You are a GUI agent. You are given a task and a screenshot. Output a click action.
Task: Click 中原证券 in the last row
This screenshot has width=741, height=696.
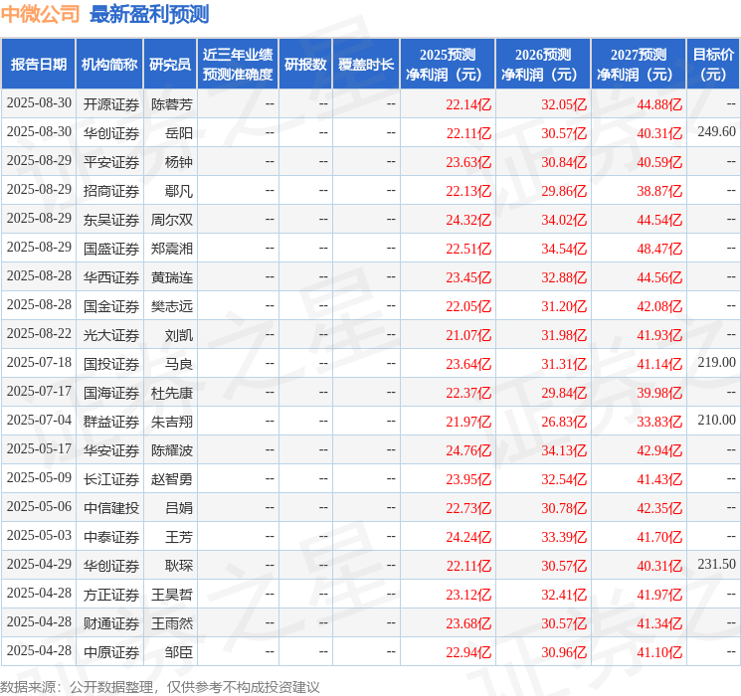[111, 652]
